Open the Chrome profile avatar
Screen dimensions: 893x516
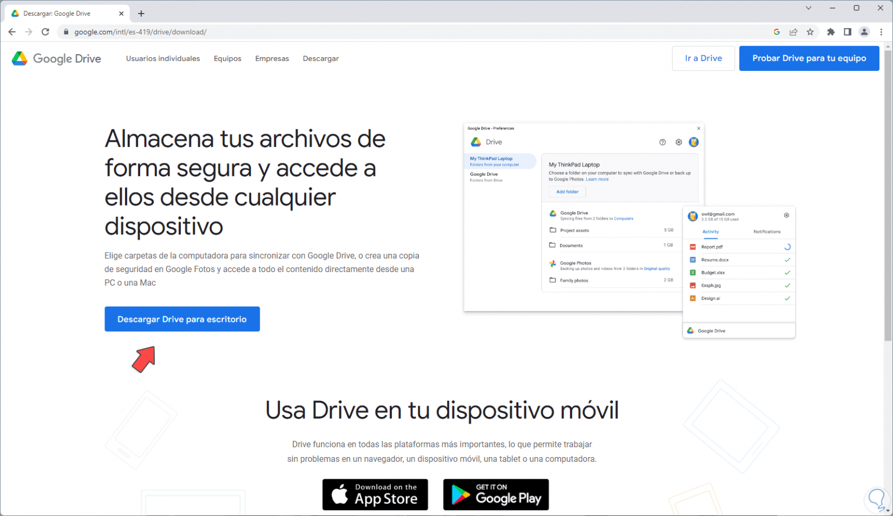[x=864, y=32]
